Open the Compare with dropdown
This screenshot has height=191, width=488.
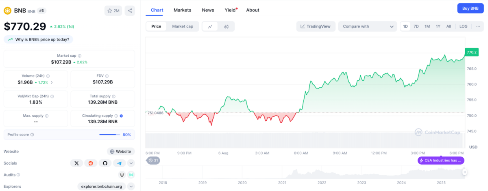[368, 26]
